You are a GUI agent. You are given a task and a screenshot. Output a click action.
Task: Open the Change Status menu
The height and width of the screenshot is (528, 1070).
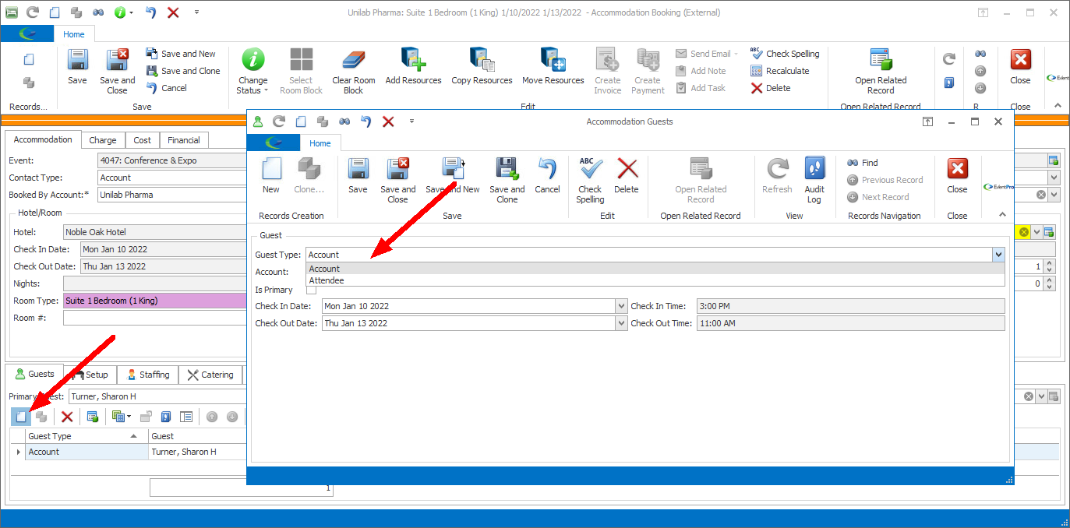point(252,71)
